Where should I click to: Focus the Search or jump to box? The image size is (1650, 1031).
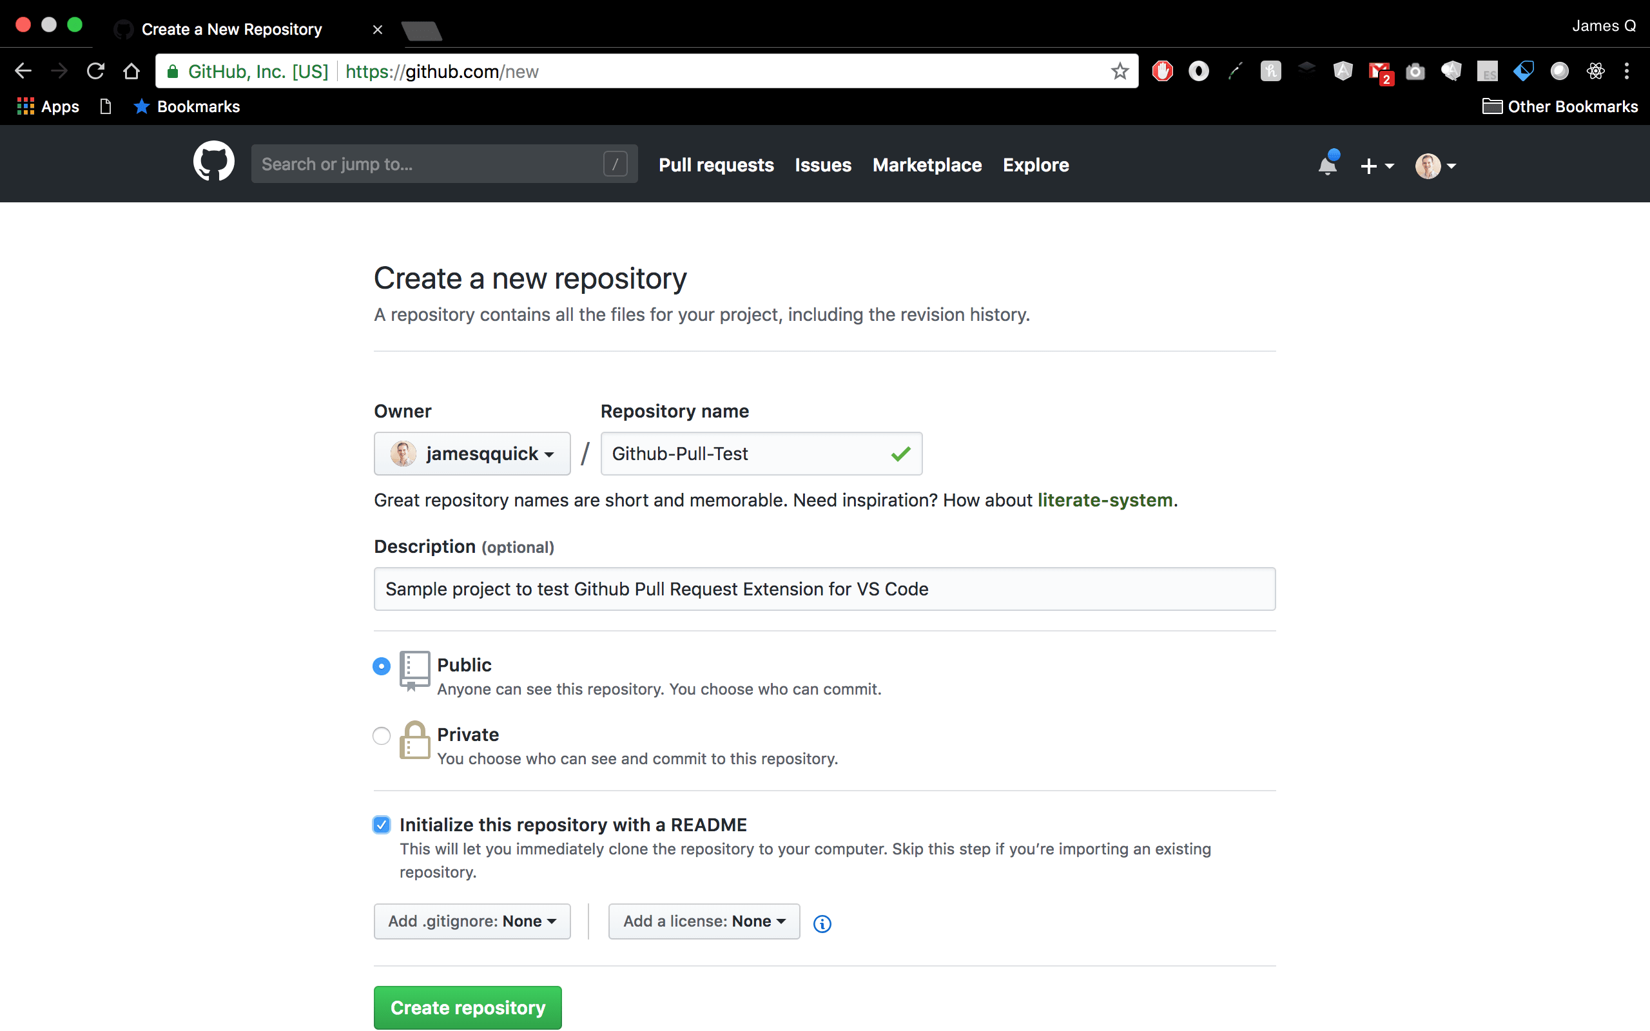point(444,164)
